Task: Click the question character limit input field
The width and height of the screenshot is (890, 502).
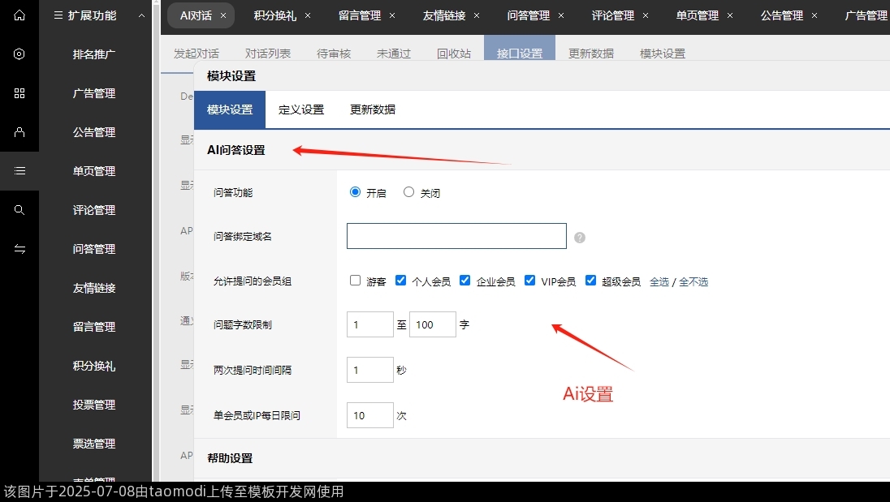Action: (370, 324)
